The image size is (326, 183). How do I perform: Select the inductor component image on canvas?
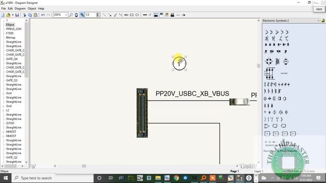(239, 102)
